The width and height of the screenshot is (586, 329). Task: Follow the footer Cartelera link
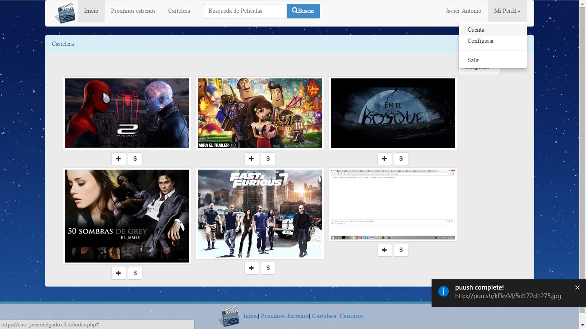point(324,316)
